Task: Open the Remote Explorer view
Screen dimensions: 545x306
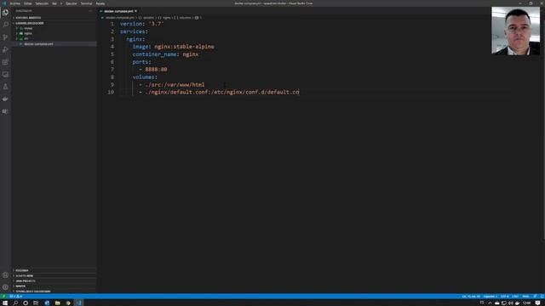Action: (5, 74)
